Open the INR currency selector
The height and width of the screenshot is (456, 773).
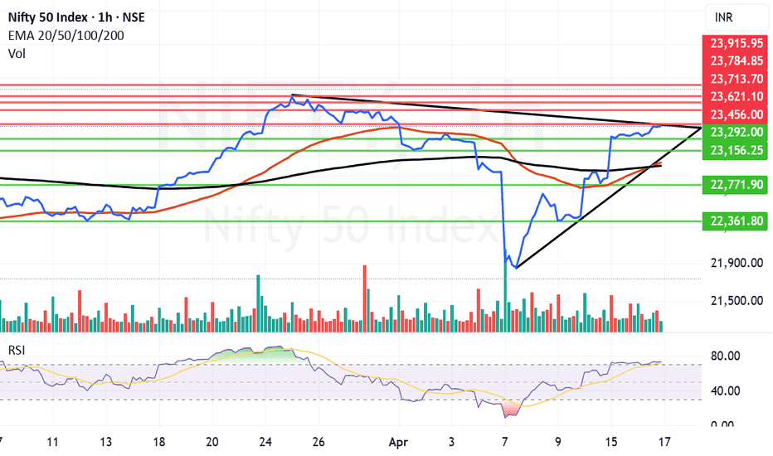pos(737,17)
